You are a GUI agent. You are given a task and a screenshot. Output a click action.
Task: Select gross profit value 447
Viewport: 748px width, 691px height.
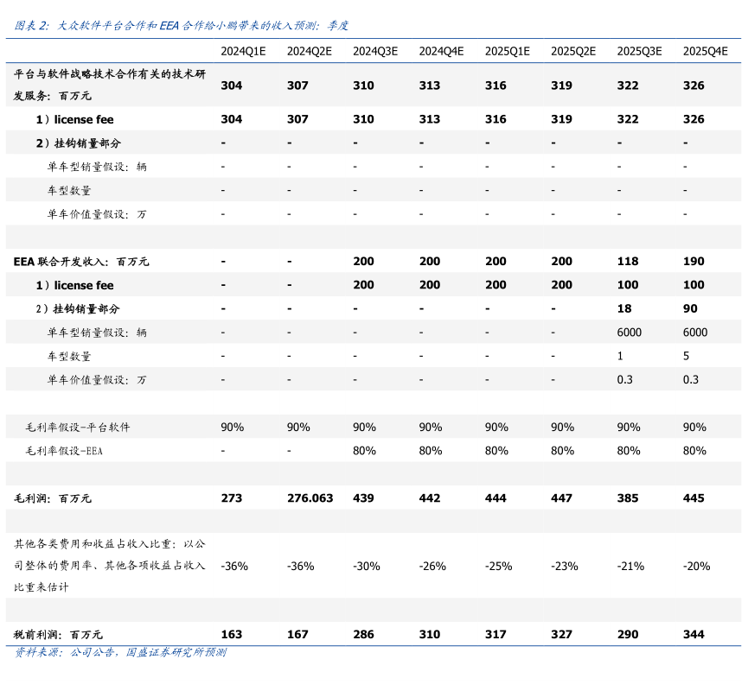point(561,498)
